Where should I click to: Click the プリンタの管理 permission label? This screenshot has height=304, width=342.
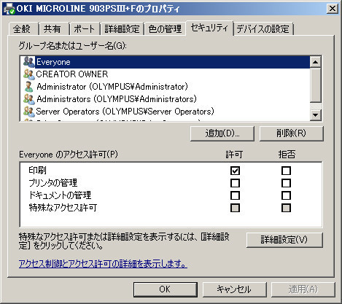tap(53, 183)
